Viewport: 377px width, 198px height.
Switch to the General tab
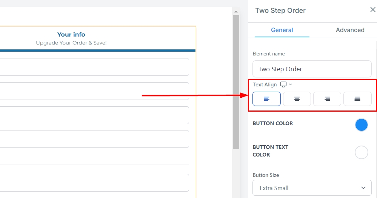click(x=282, y=30)
